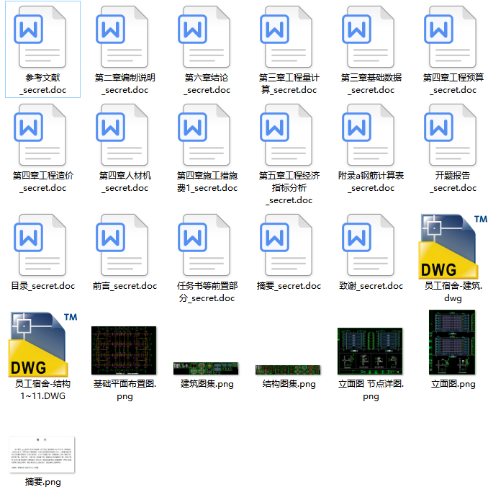This screenshot has width=488, height=492.
Task: Click the file name 摘要.png
Action: [43, 482]
